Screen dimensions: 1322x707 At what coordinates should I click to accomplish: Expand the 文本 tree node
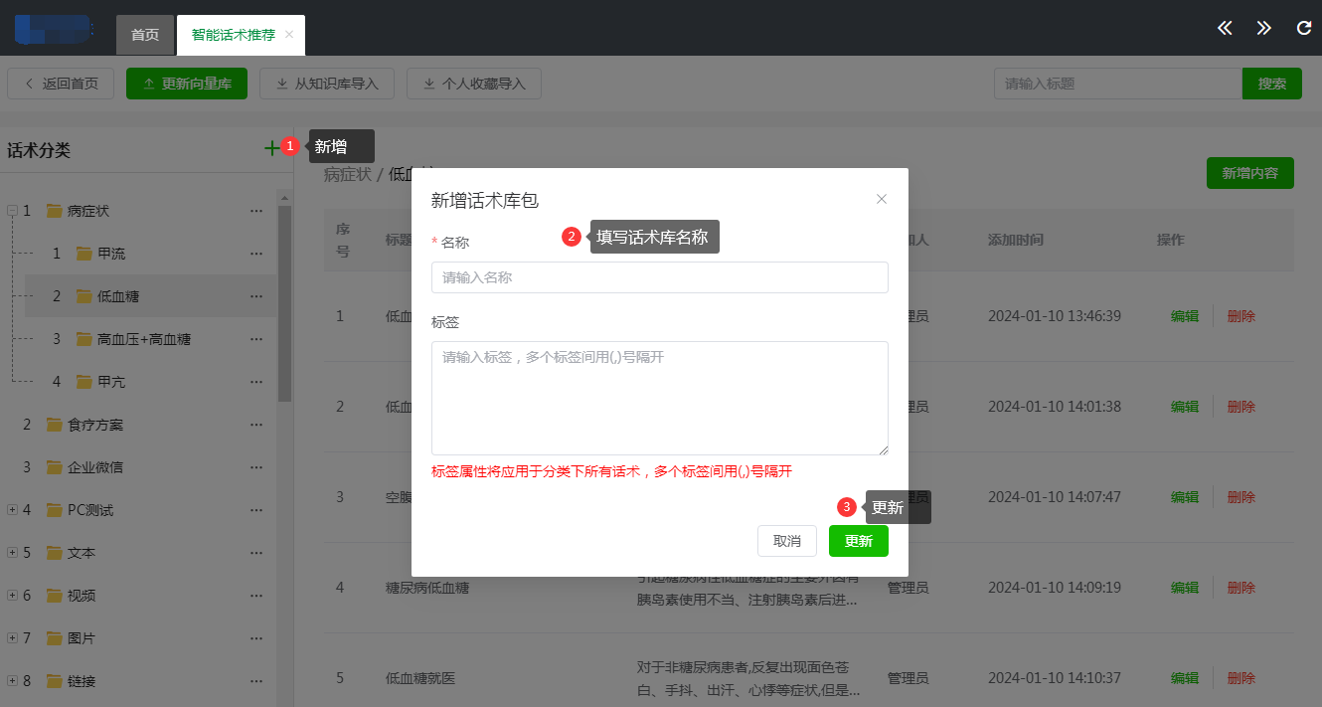point(12,553)
